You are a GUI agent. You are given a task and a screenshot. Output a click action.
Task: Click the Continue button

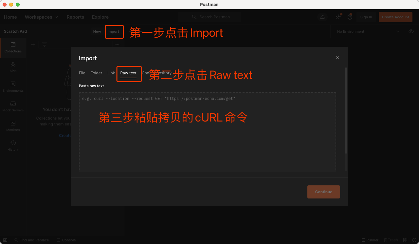[324, 192]
